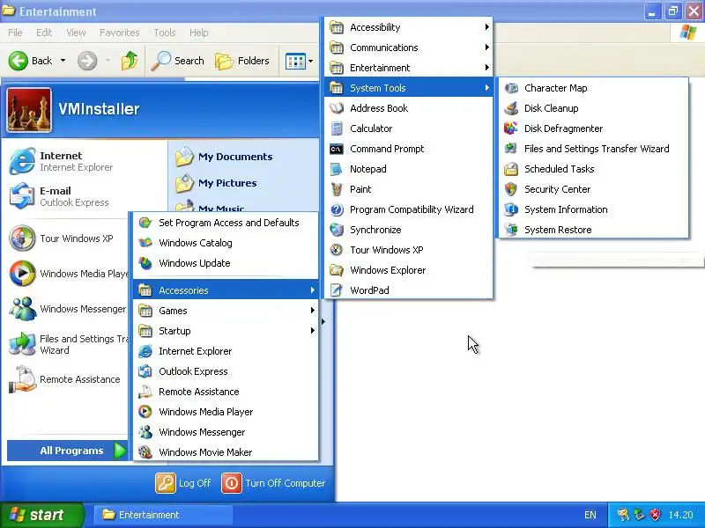The width and height of the screenshot is (705, 528).
Task: Open My Pictures from Start menu
Action: 216,183
